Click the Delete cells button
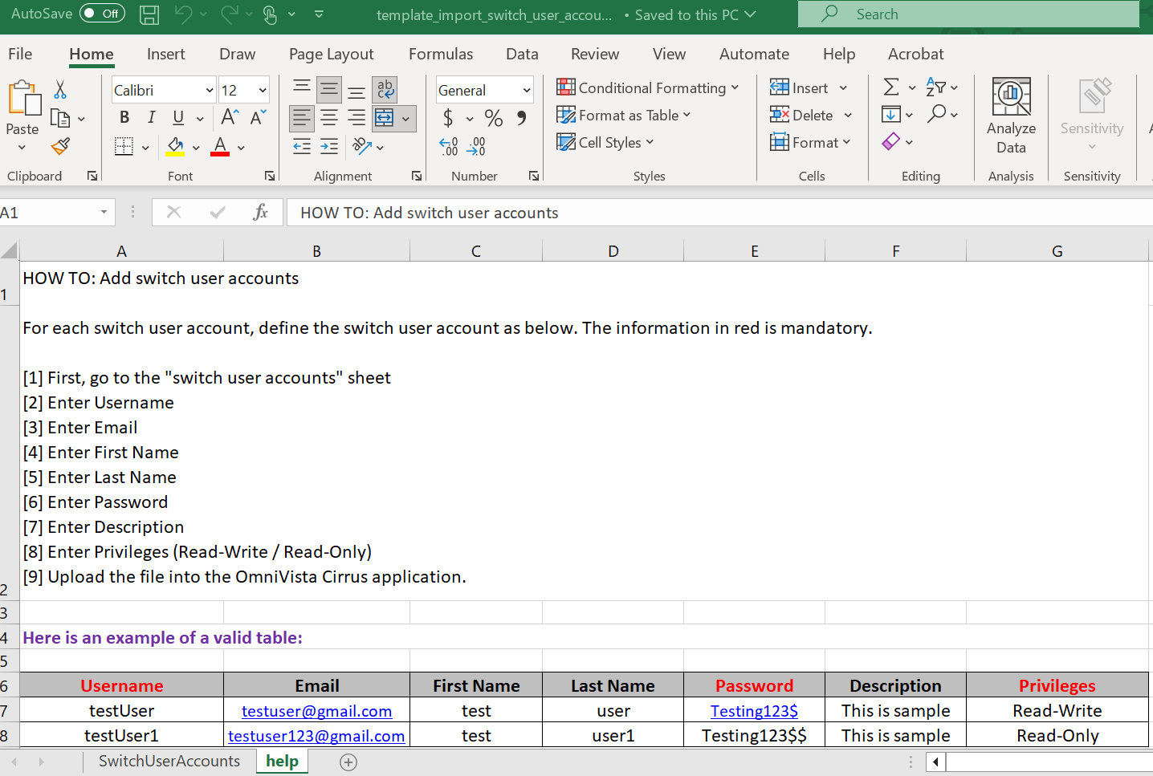Screen dimensions: 1153x776 click(x=801, y=115)
